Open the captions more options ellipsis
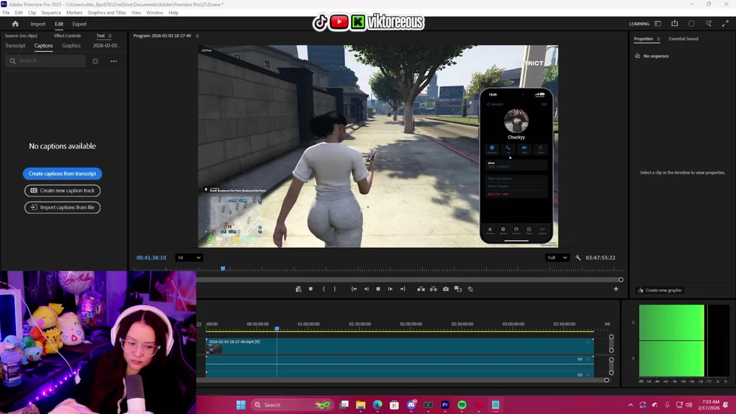The height and width of the screenshot is (414, 736). coord(113,61)
